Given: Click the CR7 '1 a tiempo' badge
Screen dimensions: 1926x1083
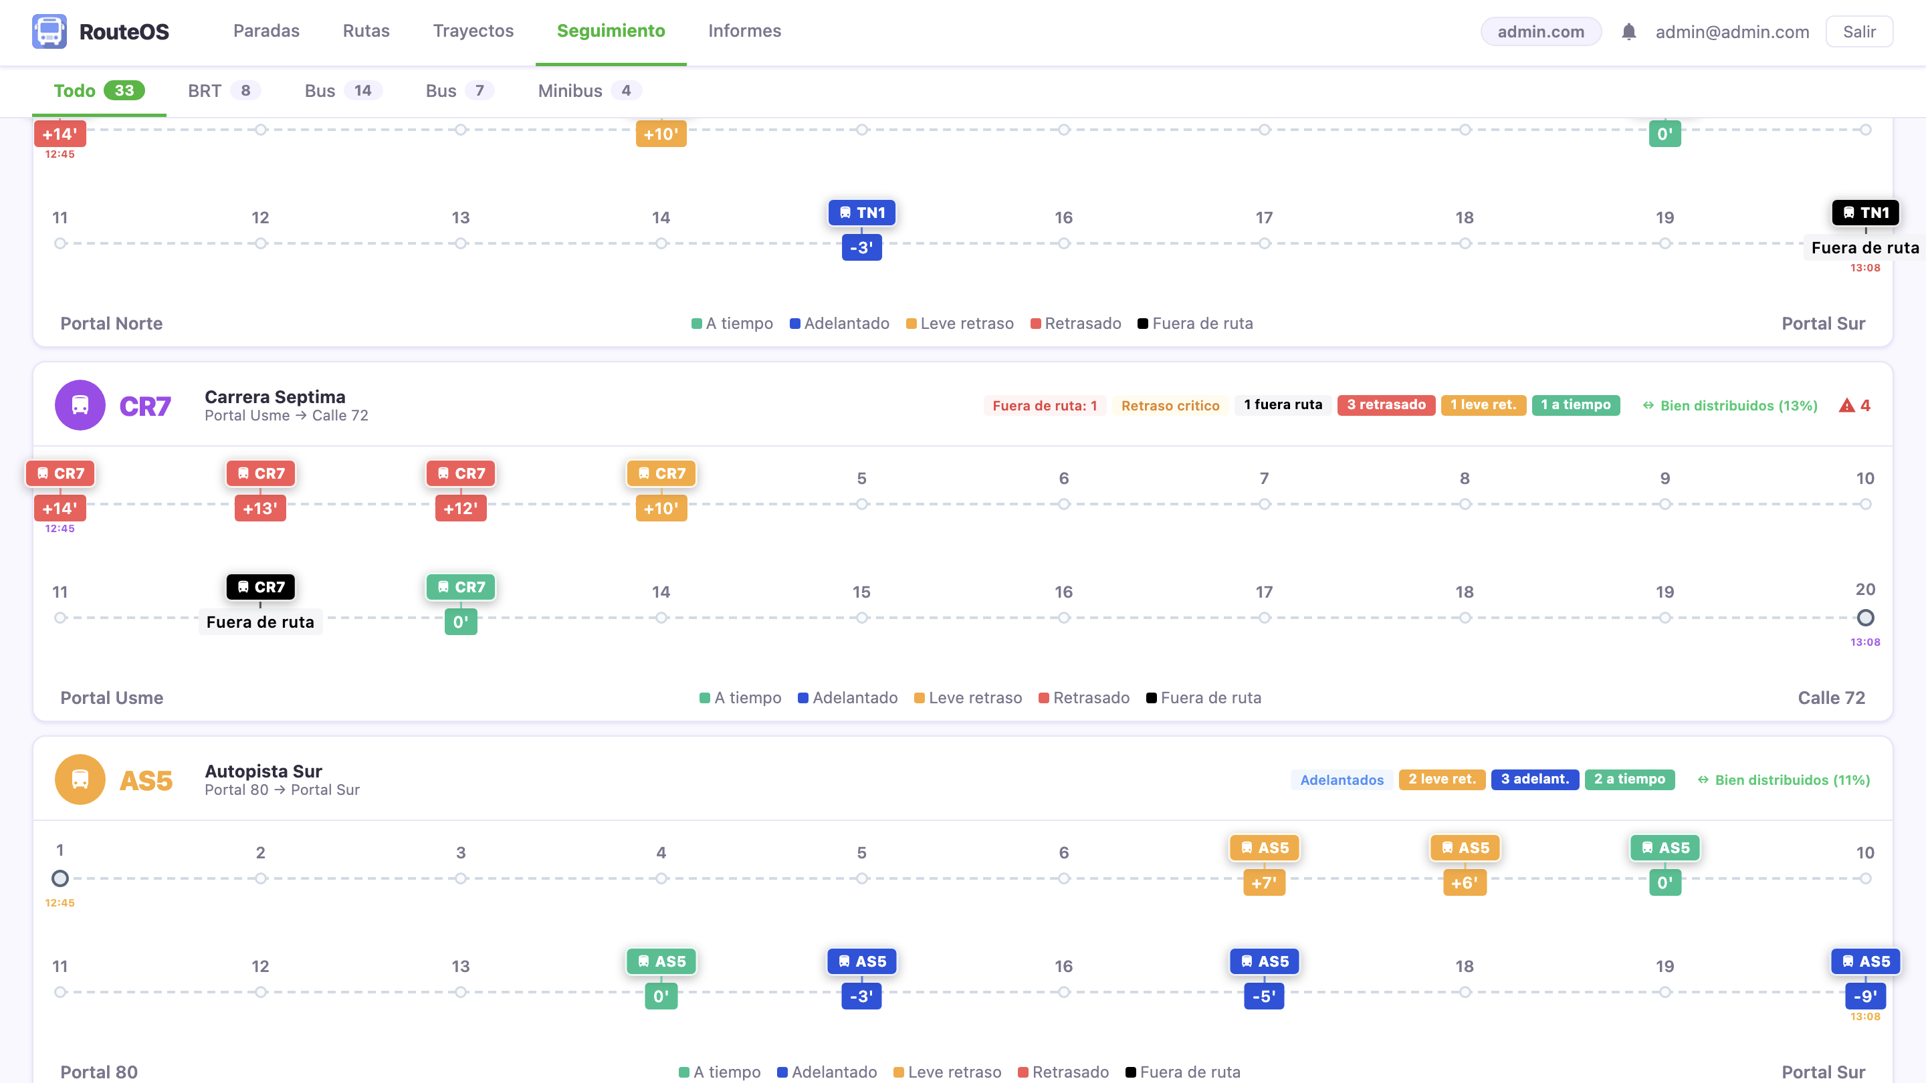Looking at the screenshot, I should pyautogui.click(x=1576, y=404).
